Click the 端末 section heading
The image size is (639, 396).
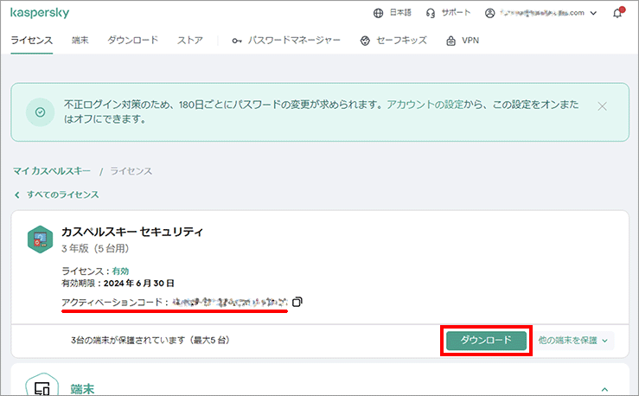coord(82,389)
